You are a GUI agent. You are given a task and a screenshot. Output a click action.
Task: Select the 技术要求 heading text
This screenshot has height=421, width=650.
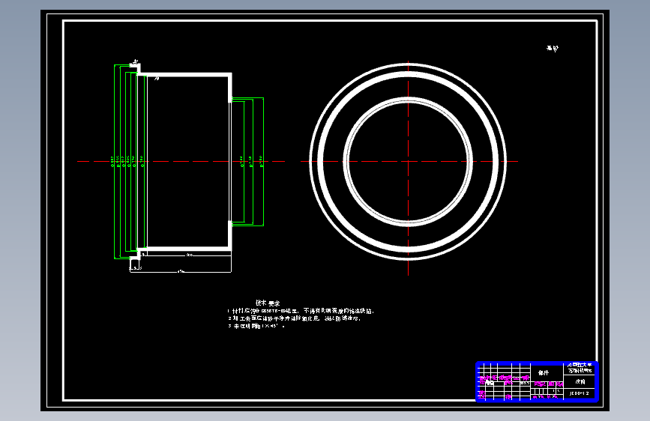[x=268, y=303]
